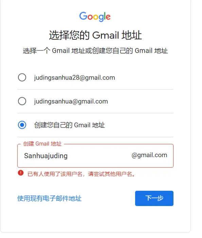Click the Google logo at top
This screenshot has width=202, height=238.
pos(95,17)
